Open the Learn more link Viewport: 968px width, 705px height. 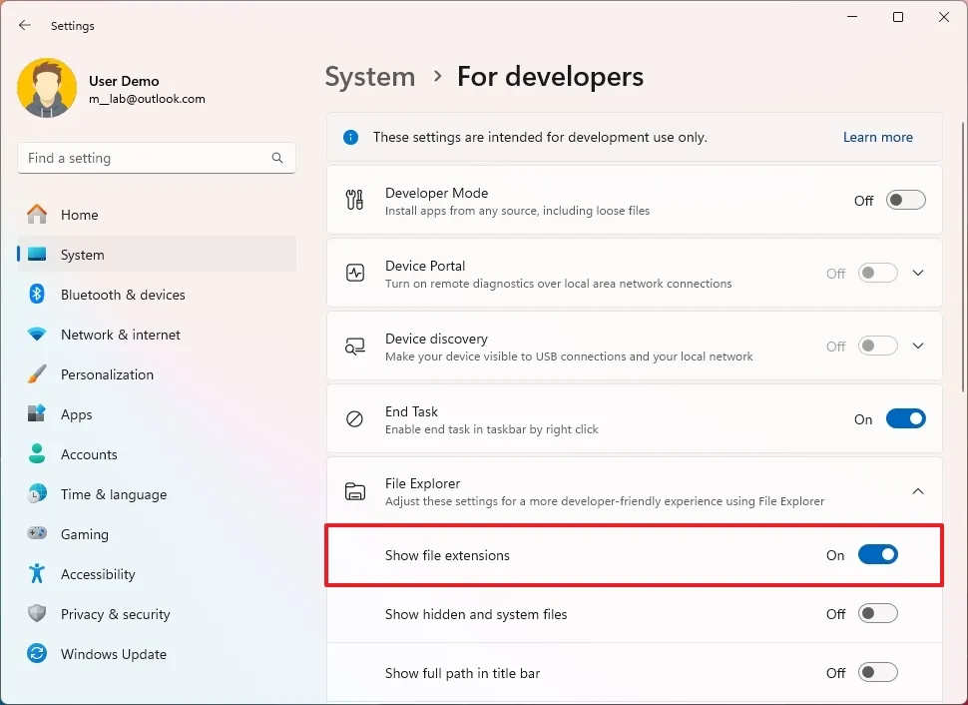tap(877, 137)
